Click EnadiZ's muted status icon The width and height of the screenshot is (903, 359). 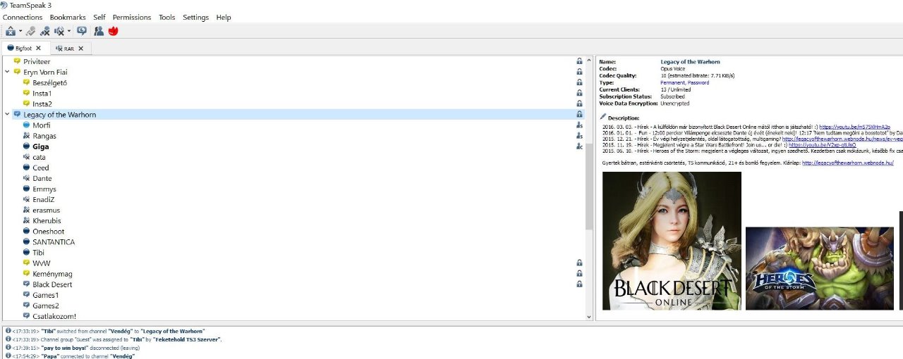26,199
